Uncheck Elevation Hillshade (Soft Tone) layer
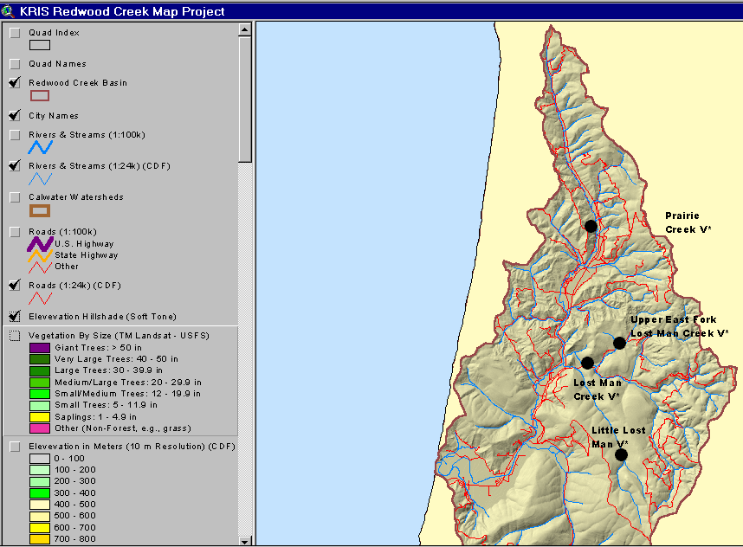The width and height of the screenshot is (743, 547). tap(16, 317)
